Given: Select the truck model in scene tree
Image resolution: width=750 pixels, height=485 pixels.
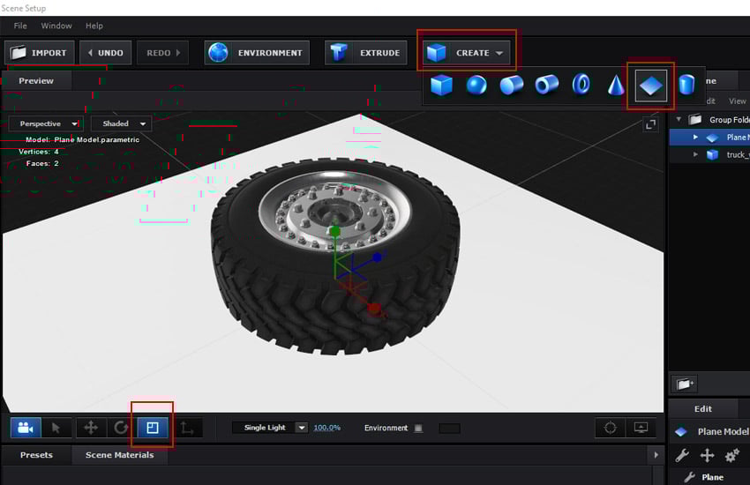Looking at the screenshot, I should pyautogui.click(x=709, y=154).
